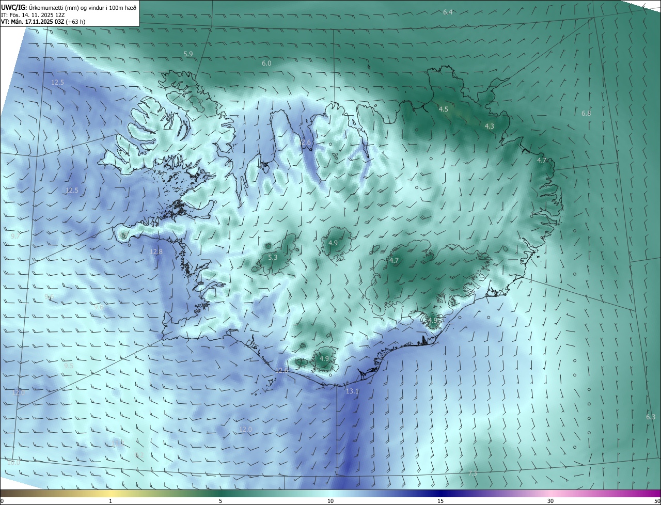Click the 0 tick on the color scale
661x505 pixels.
tap(2, 501)
